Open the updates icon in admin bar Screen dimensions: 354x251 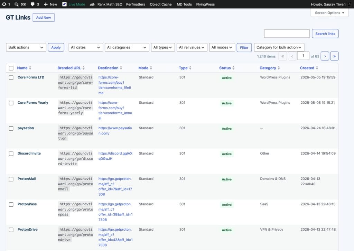tap(4, 4)
